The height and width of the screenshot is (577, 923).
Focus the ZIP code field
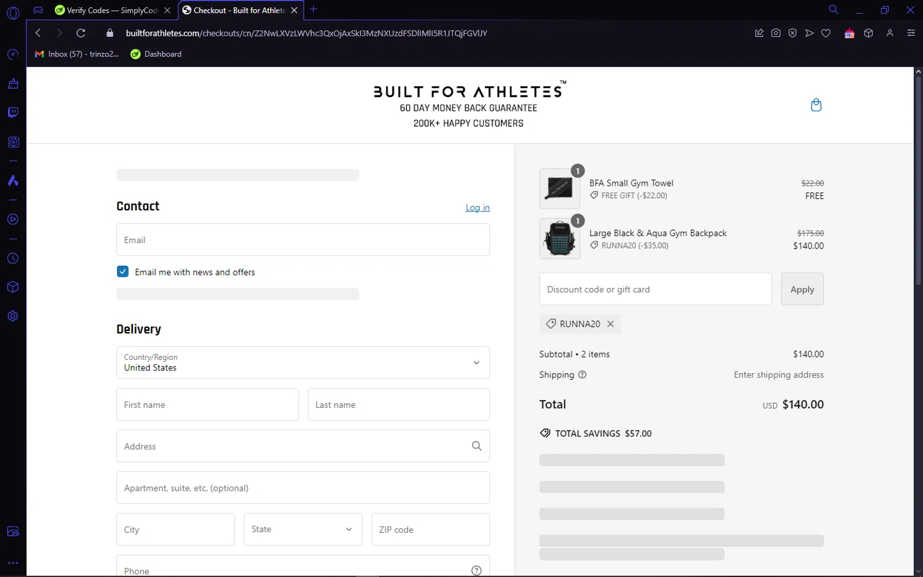(x=431, y=529)
